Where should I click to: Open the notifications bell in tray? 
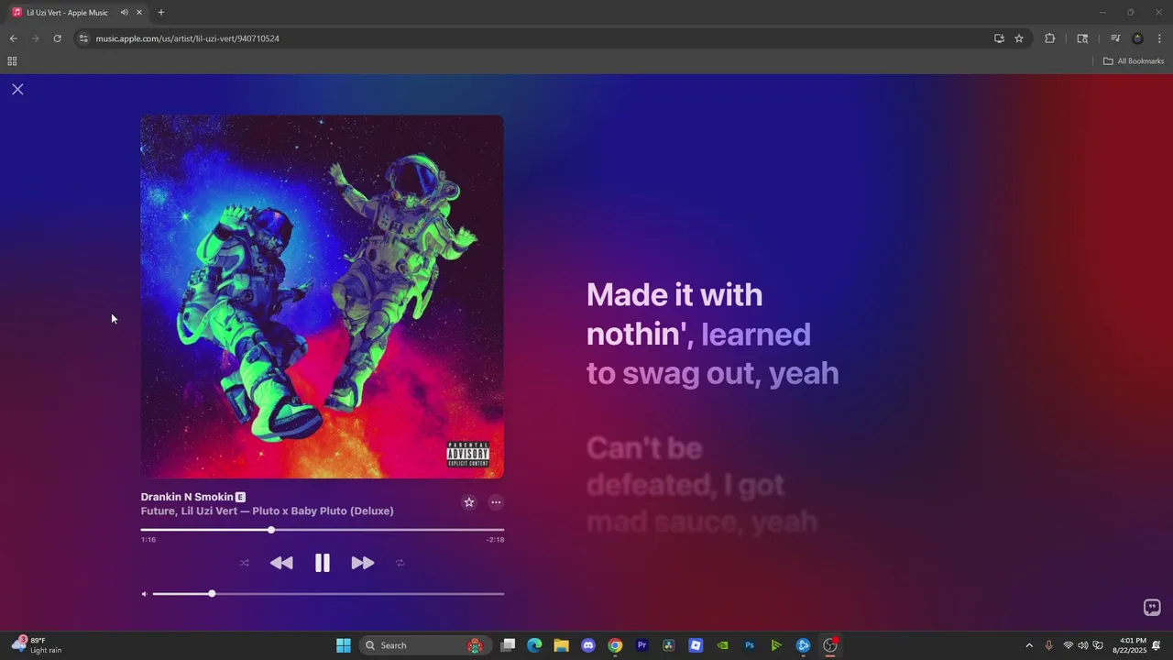coord(1157,645)
